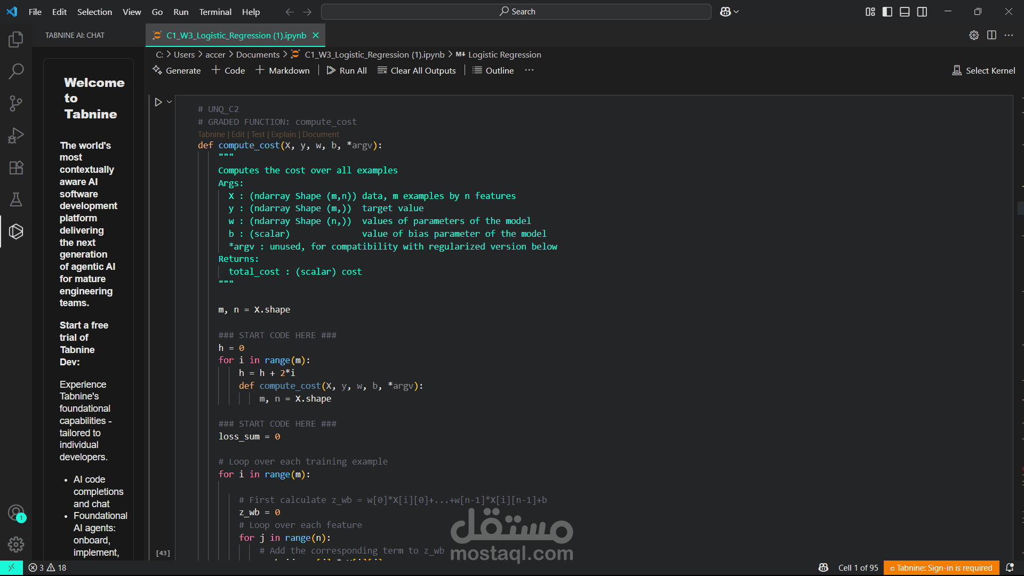Open the Accounts menu icon
The image size is (1024, 576).
point(16,513)
